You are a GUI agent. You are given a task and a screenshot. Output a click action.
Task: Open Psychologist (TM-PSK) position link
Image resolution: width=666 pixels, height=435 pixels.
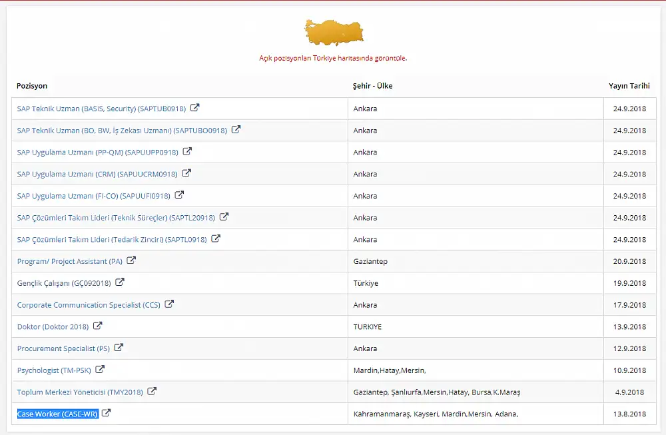[54, 370]
